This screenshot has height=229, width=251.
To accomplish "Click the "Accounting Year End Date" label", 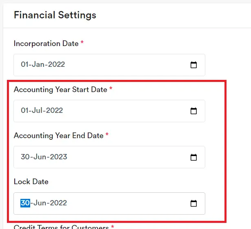I will (58, 136).
